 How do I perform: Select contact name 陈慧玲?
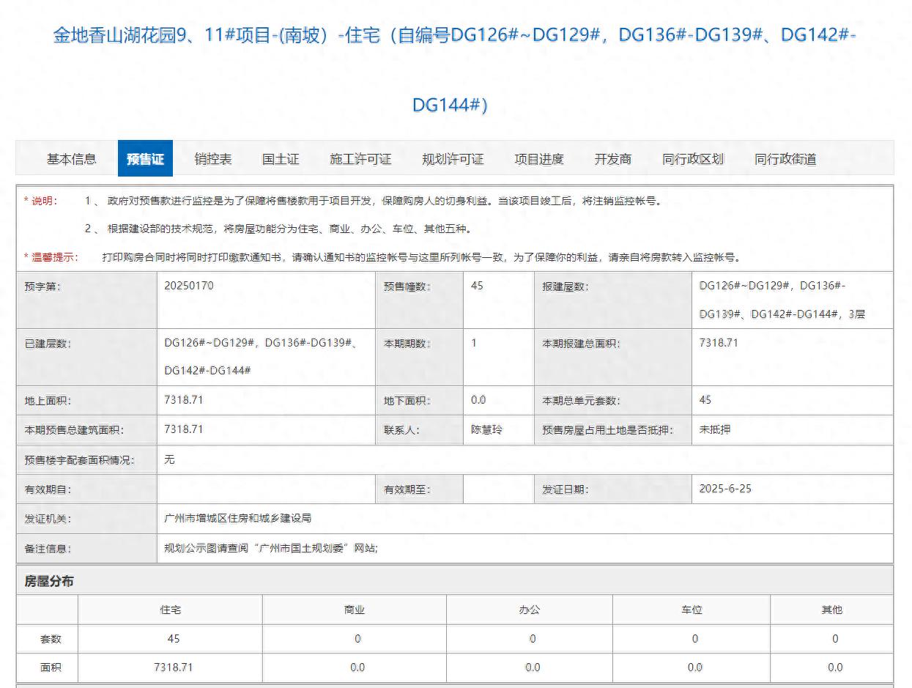pyautogui.click(x=486, y=430)
